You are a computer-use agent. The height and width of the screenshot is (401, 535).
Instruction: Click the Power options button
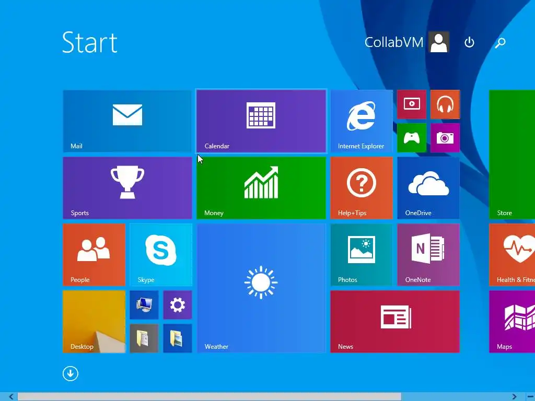[469, 42]
